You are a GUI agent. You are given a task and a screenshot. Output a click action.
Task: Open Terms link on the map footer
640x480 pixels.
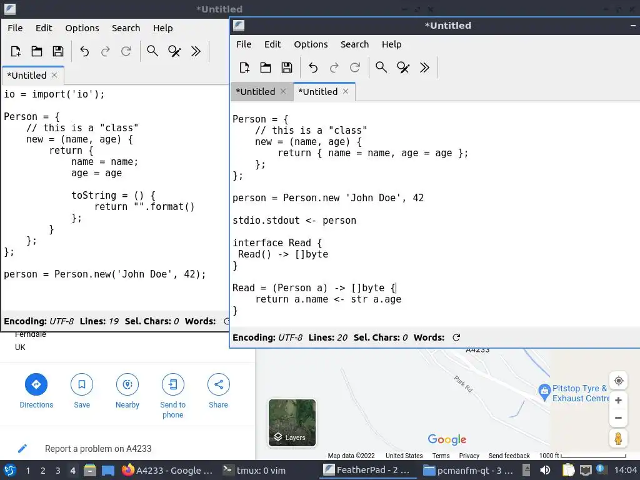441,456
